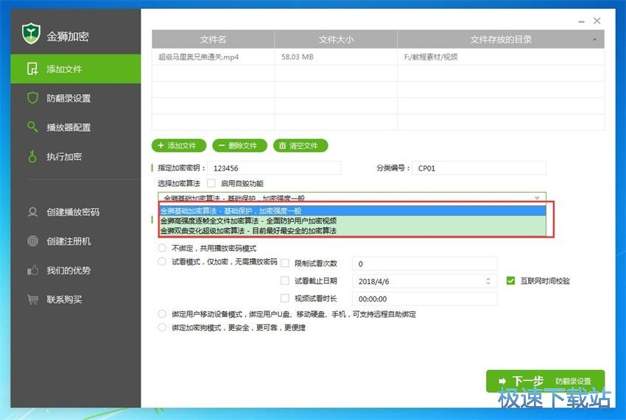Click the 我们的优势 thumbs-up icon
Screen dimensions: 626x420
[32, 271]
